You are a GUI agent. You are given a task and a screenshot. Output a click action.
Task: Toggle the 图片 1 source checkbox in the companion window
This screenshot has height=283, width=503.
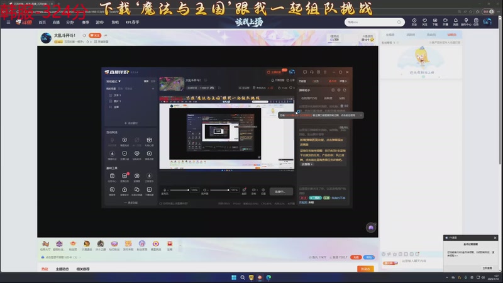111,101
